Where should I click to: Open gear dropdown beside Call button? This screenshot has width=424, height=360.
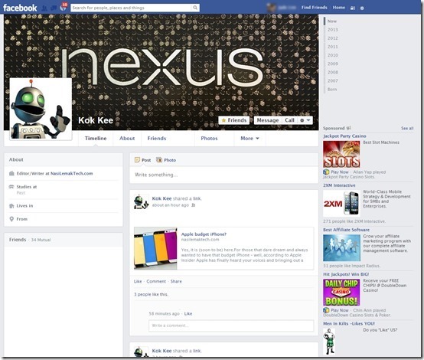click(x=305, y=120)
